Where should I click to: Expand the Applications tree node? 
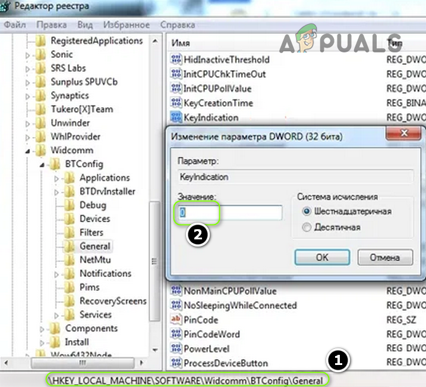click(x=56, y=179)
